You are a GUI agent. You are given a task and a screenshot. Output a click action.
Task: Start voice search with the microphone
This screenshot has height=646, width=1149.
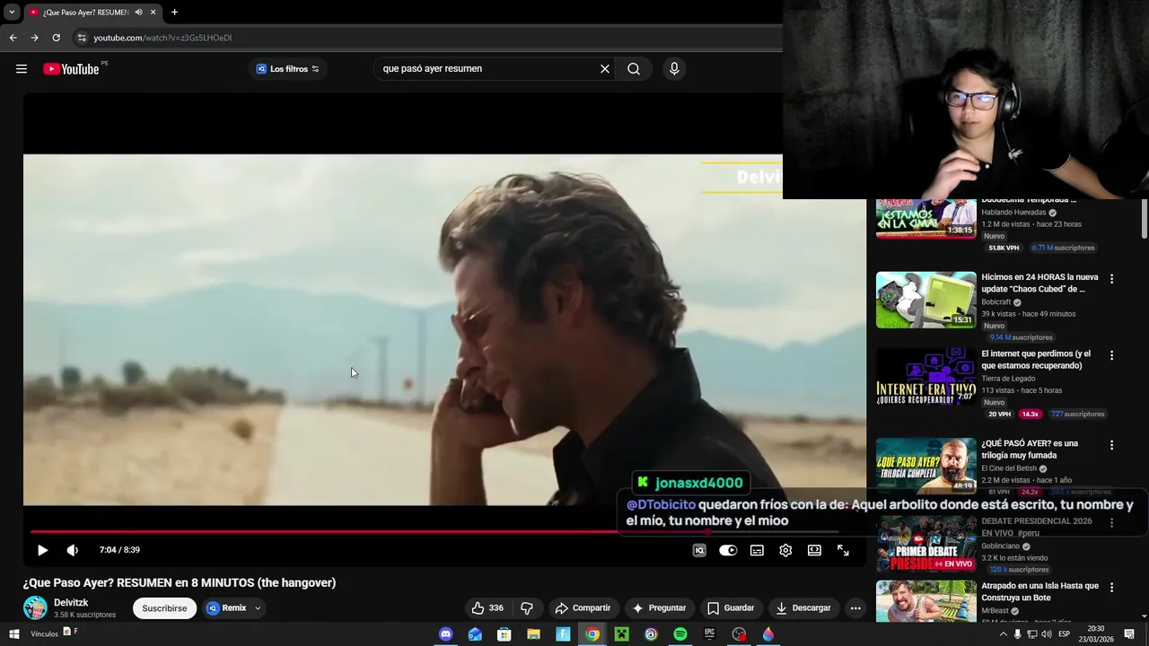click(x=674, y=69)
